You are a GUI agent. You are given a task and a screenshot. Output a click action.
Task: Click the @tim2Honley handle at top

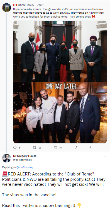point(26,5)
